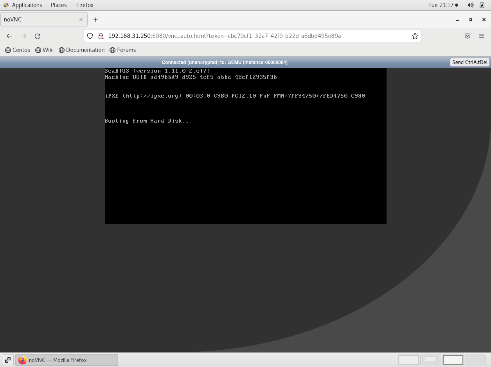Maximize the Firefox window
The height and width of the screenshot is (367, 491).
pos(471,20)
